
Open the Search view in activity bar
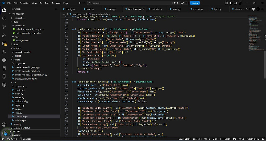click(x=4, y=19)
